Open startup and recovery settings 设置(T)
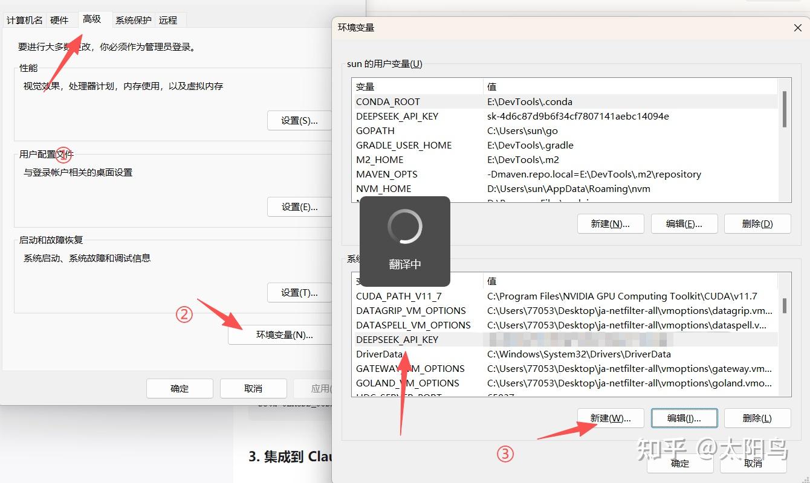Viewport: 810px width, 483px height. (x=300, y=292)
